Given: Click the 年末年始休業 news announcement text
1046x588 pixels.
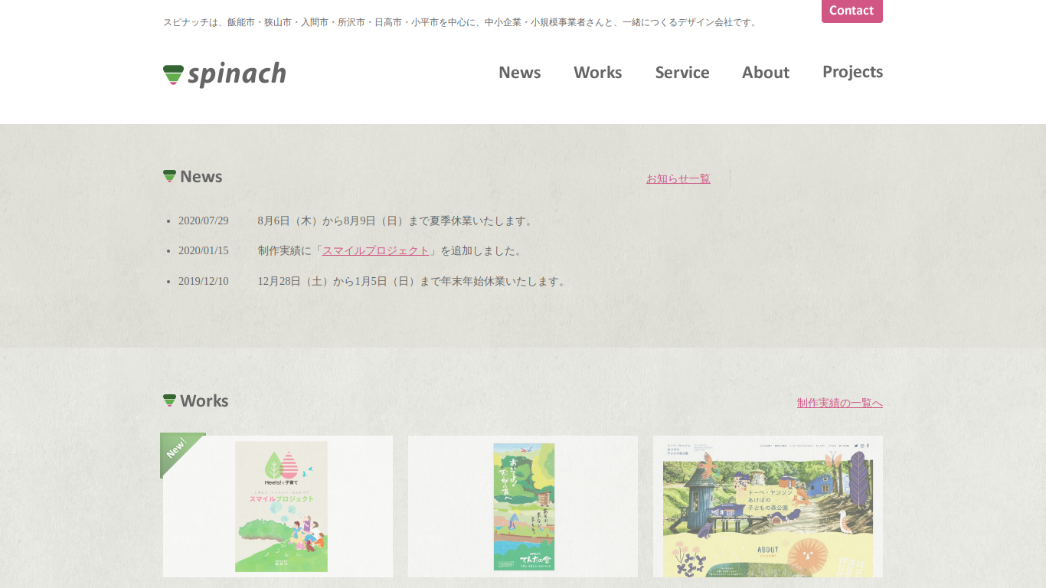Looking at the screenshot, I should [413, 281].
